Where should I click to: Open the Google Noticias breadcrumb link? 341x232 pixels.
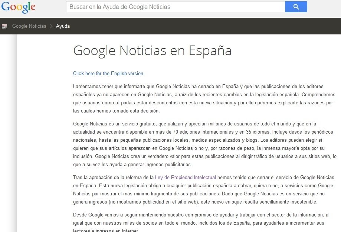click(29, 26)
